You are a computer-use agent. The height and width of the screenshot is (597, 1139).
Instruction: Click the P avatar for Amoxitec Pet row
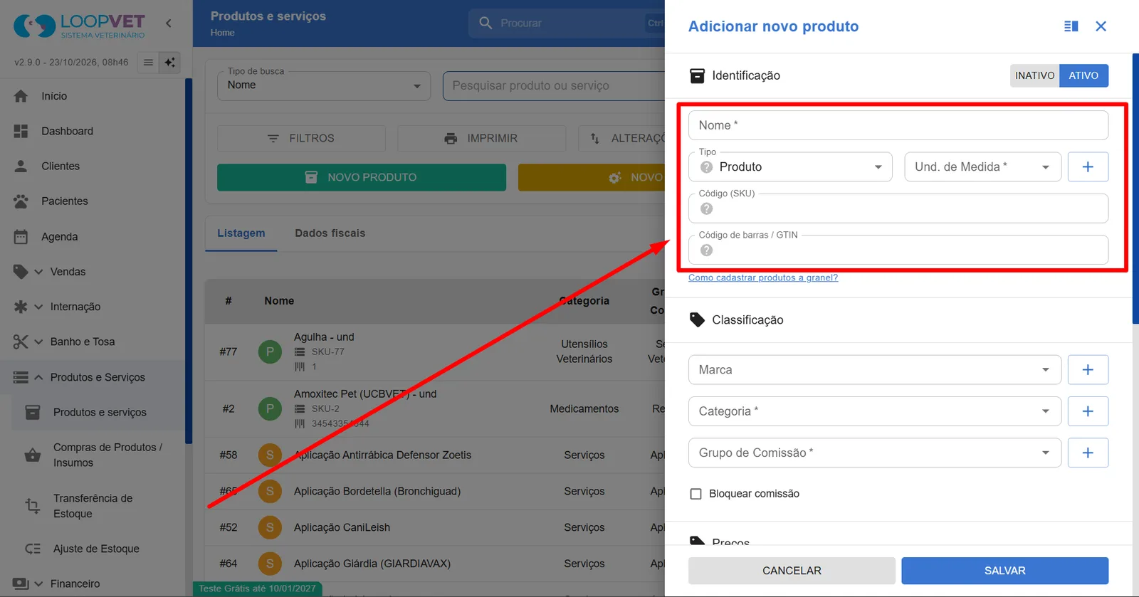[x=270, y=408]
